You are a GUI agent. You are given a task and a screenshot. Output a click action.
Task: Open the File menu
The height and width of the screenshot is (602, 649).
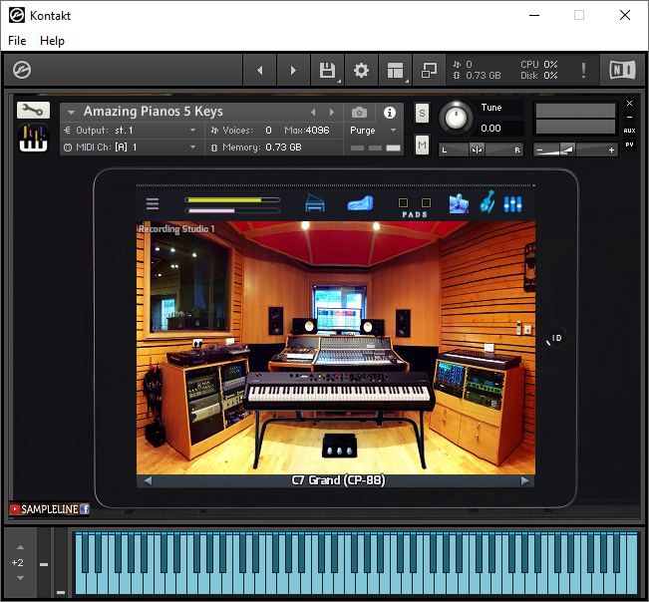[x=17, y=41]
